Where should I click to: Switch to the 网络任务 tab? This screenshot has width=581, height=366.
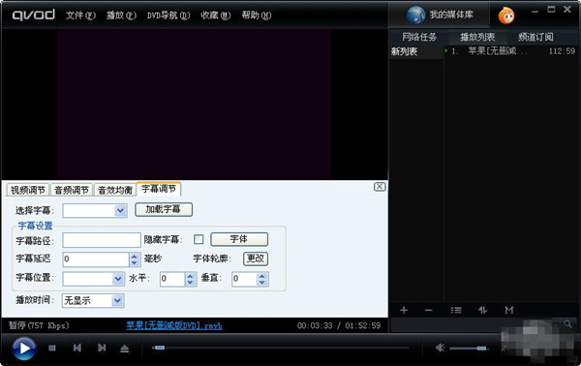click(x=419, y=37)
